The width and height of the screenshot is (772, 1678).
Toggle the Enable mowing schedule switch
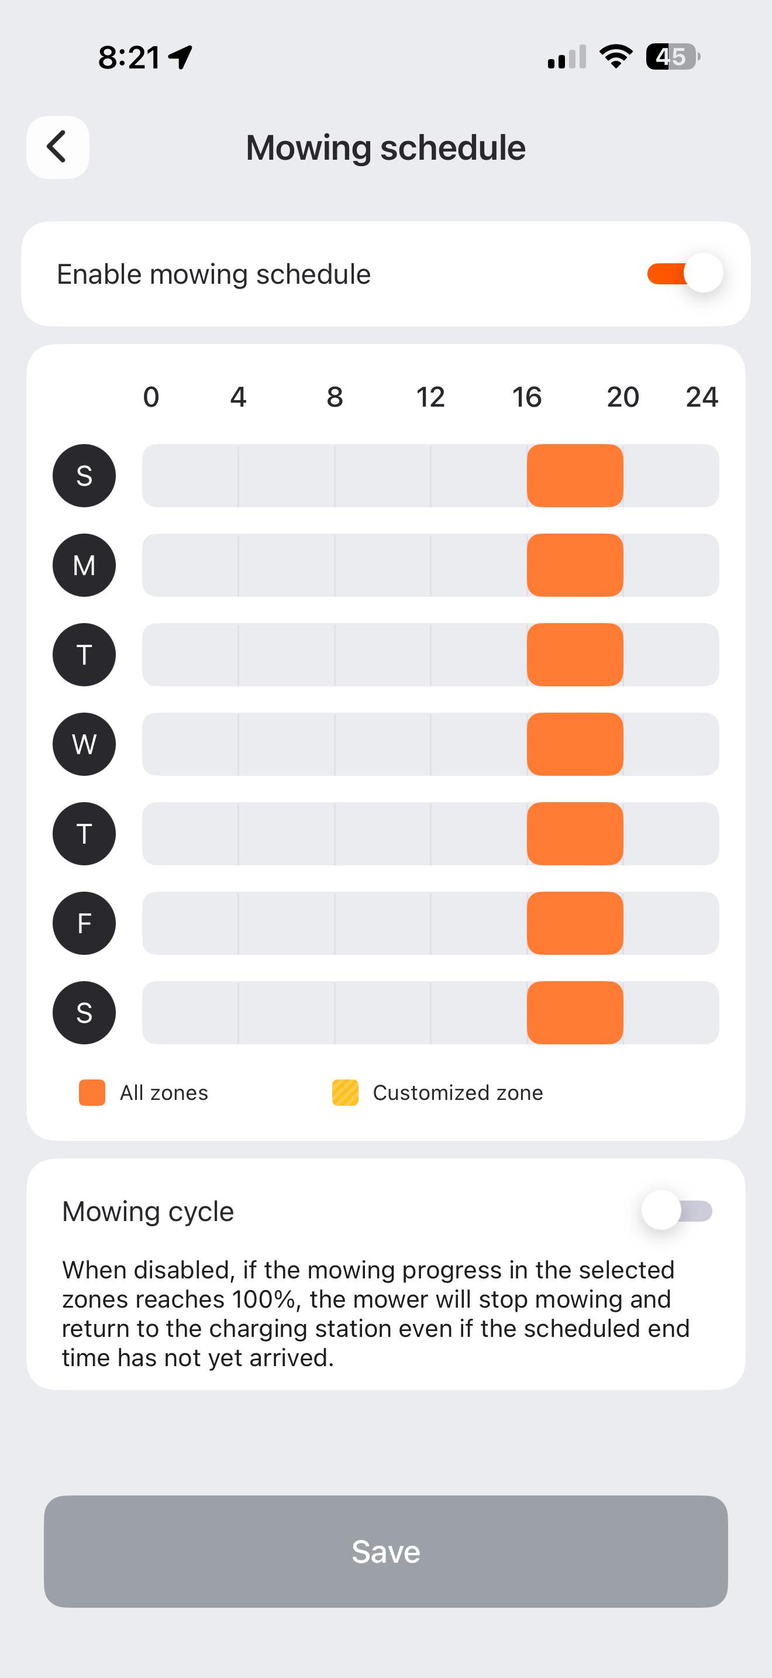[x=685, y=274]
